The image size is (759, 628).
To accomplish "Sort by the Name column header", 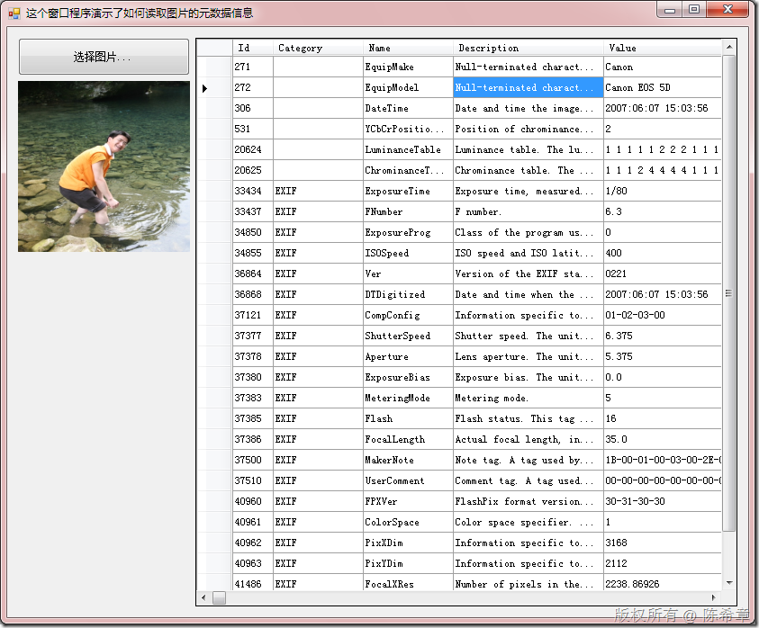I will click(408, 48).
